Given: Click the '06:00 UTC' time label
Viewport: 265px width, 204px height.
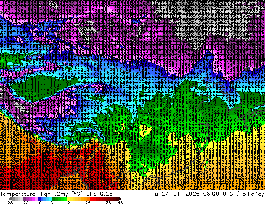Looking at the screenshot, I should pyautogui.click(x=219, y=194).
